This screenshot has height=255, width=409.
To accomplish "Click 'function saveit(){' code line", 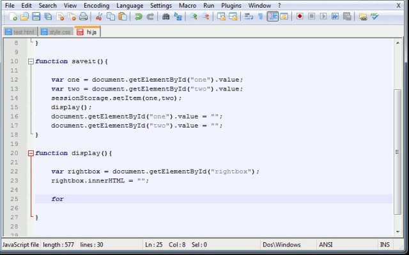I will point(72,61).
